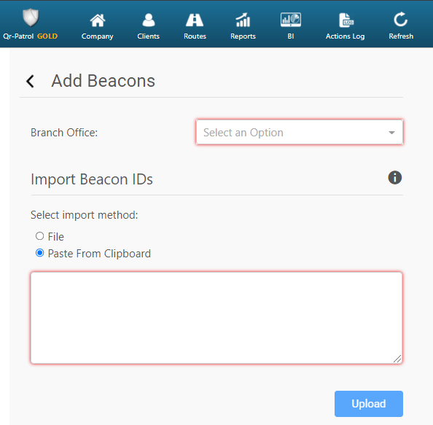Click the Qr-Patrol GOLD brand text
Image resolution: width=433 pixels, height=425 pixels.
click(31, 36)
